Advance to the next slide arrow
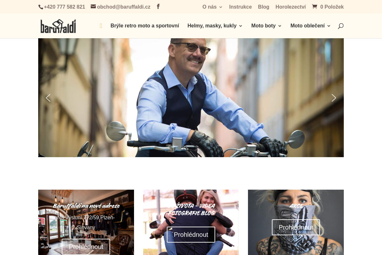 [x=334, y=98]
